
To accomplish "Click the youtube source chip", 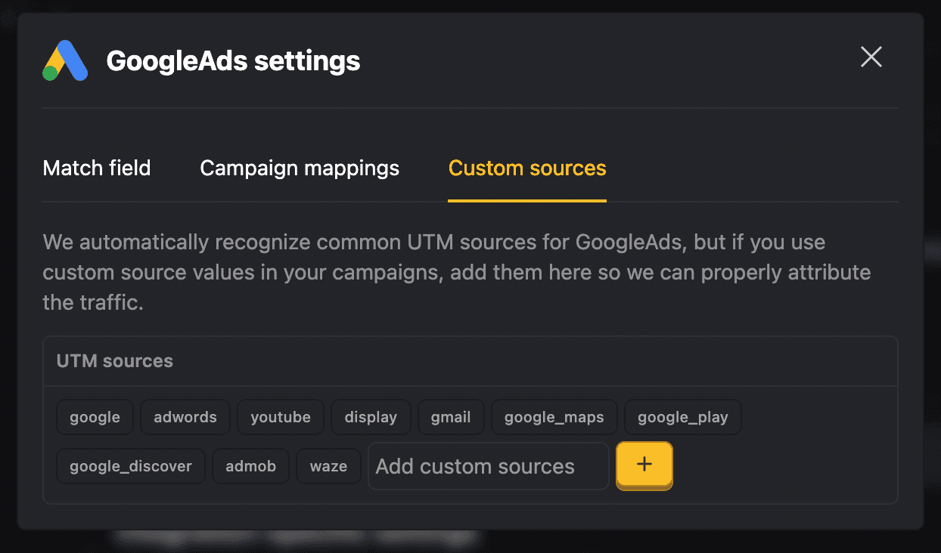I will 280,416.
